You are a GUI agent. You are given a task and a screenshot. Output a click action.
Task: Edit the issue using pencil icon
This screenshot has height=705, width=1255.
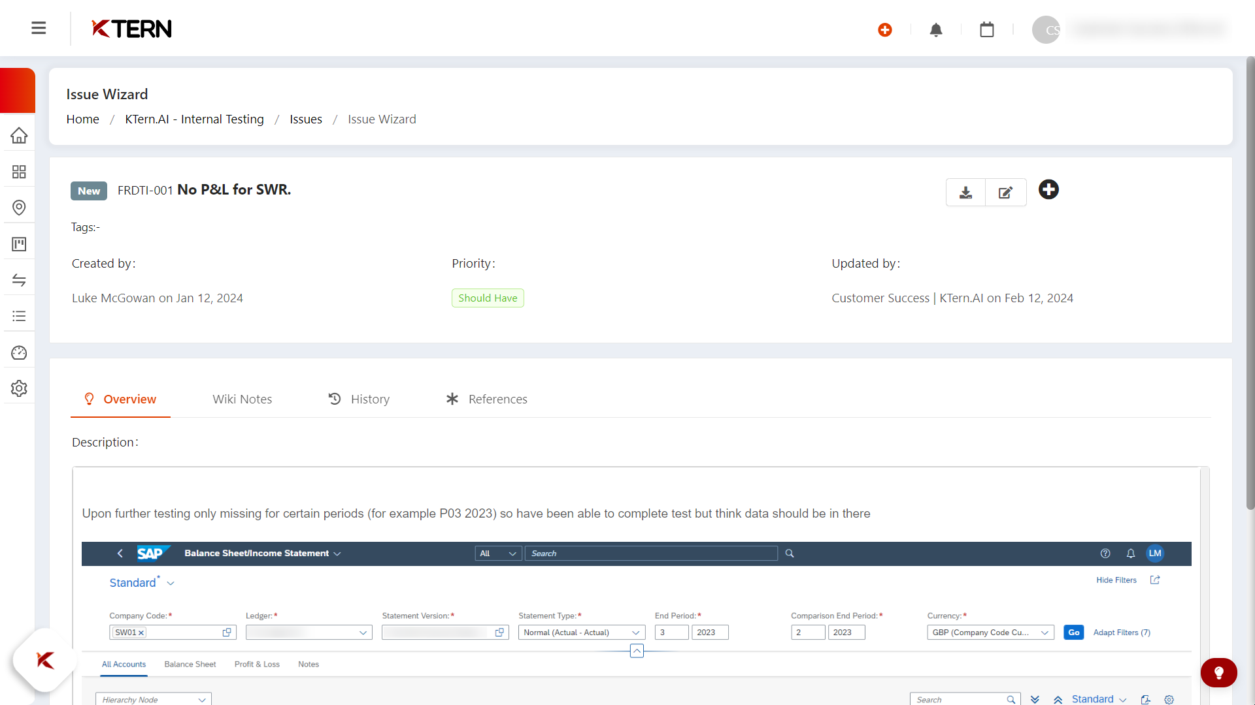tap(1006, 193)
